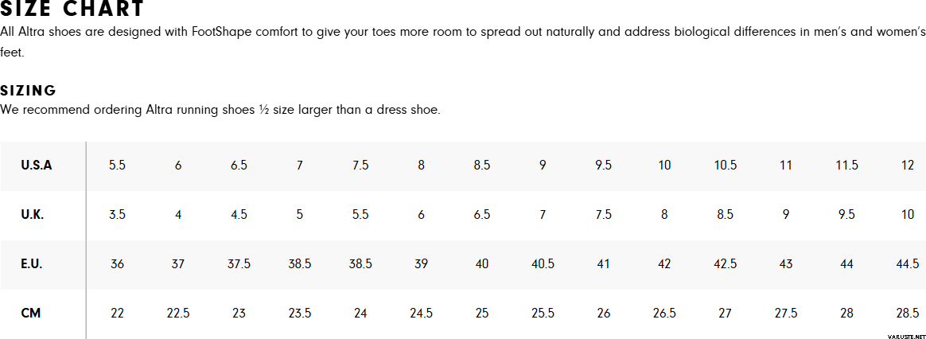Select the E.U. row label
926x339 pixels.
pos(32,264)
